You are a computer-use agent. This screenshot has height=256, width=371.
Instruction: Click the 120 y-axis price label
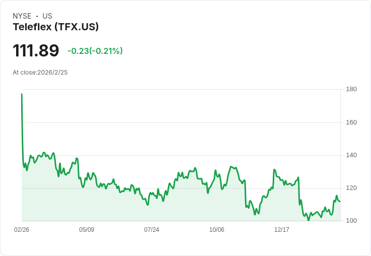[351, 188]
